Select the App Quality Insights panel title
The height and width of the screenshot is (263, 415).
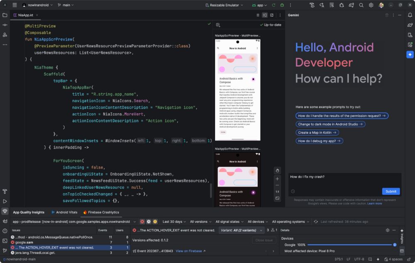(29, 212)
